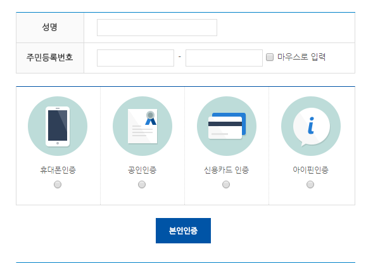This screenshot has width=373, height=263.
Task: Enable the 마우스로 입력 checkbox
Action: click(x=270, y=57)
